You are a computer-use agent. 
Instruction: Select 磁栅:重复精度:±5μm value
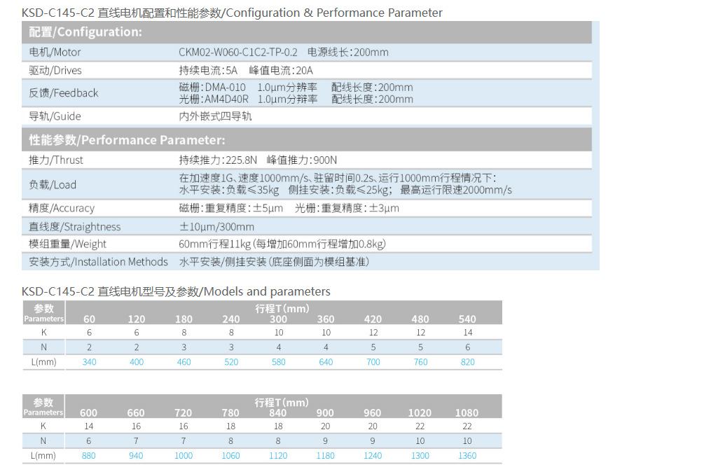(230, 208)
